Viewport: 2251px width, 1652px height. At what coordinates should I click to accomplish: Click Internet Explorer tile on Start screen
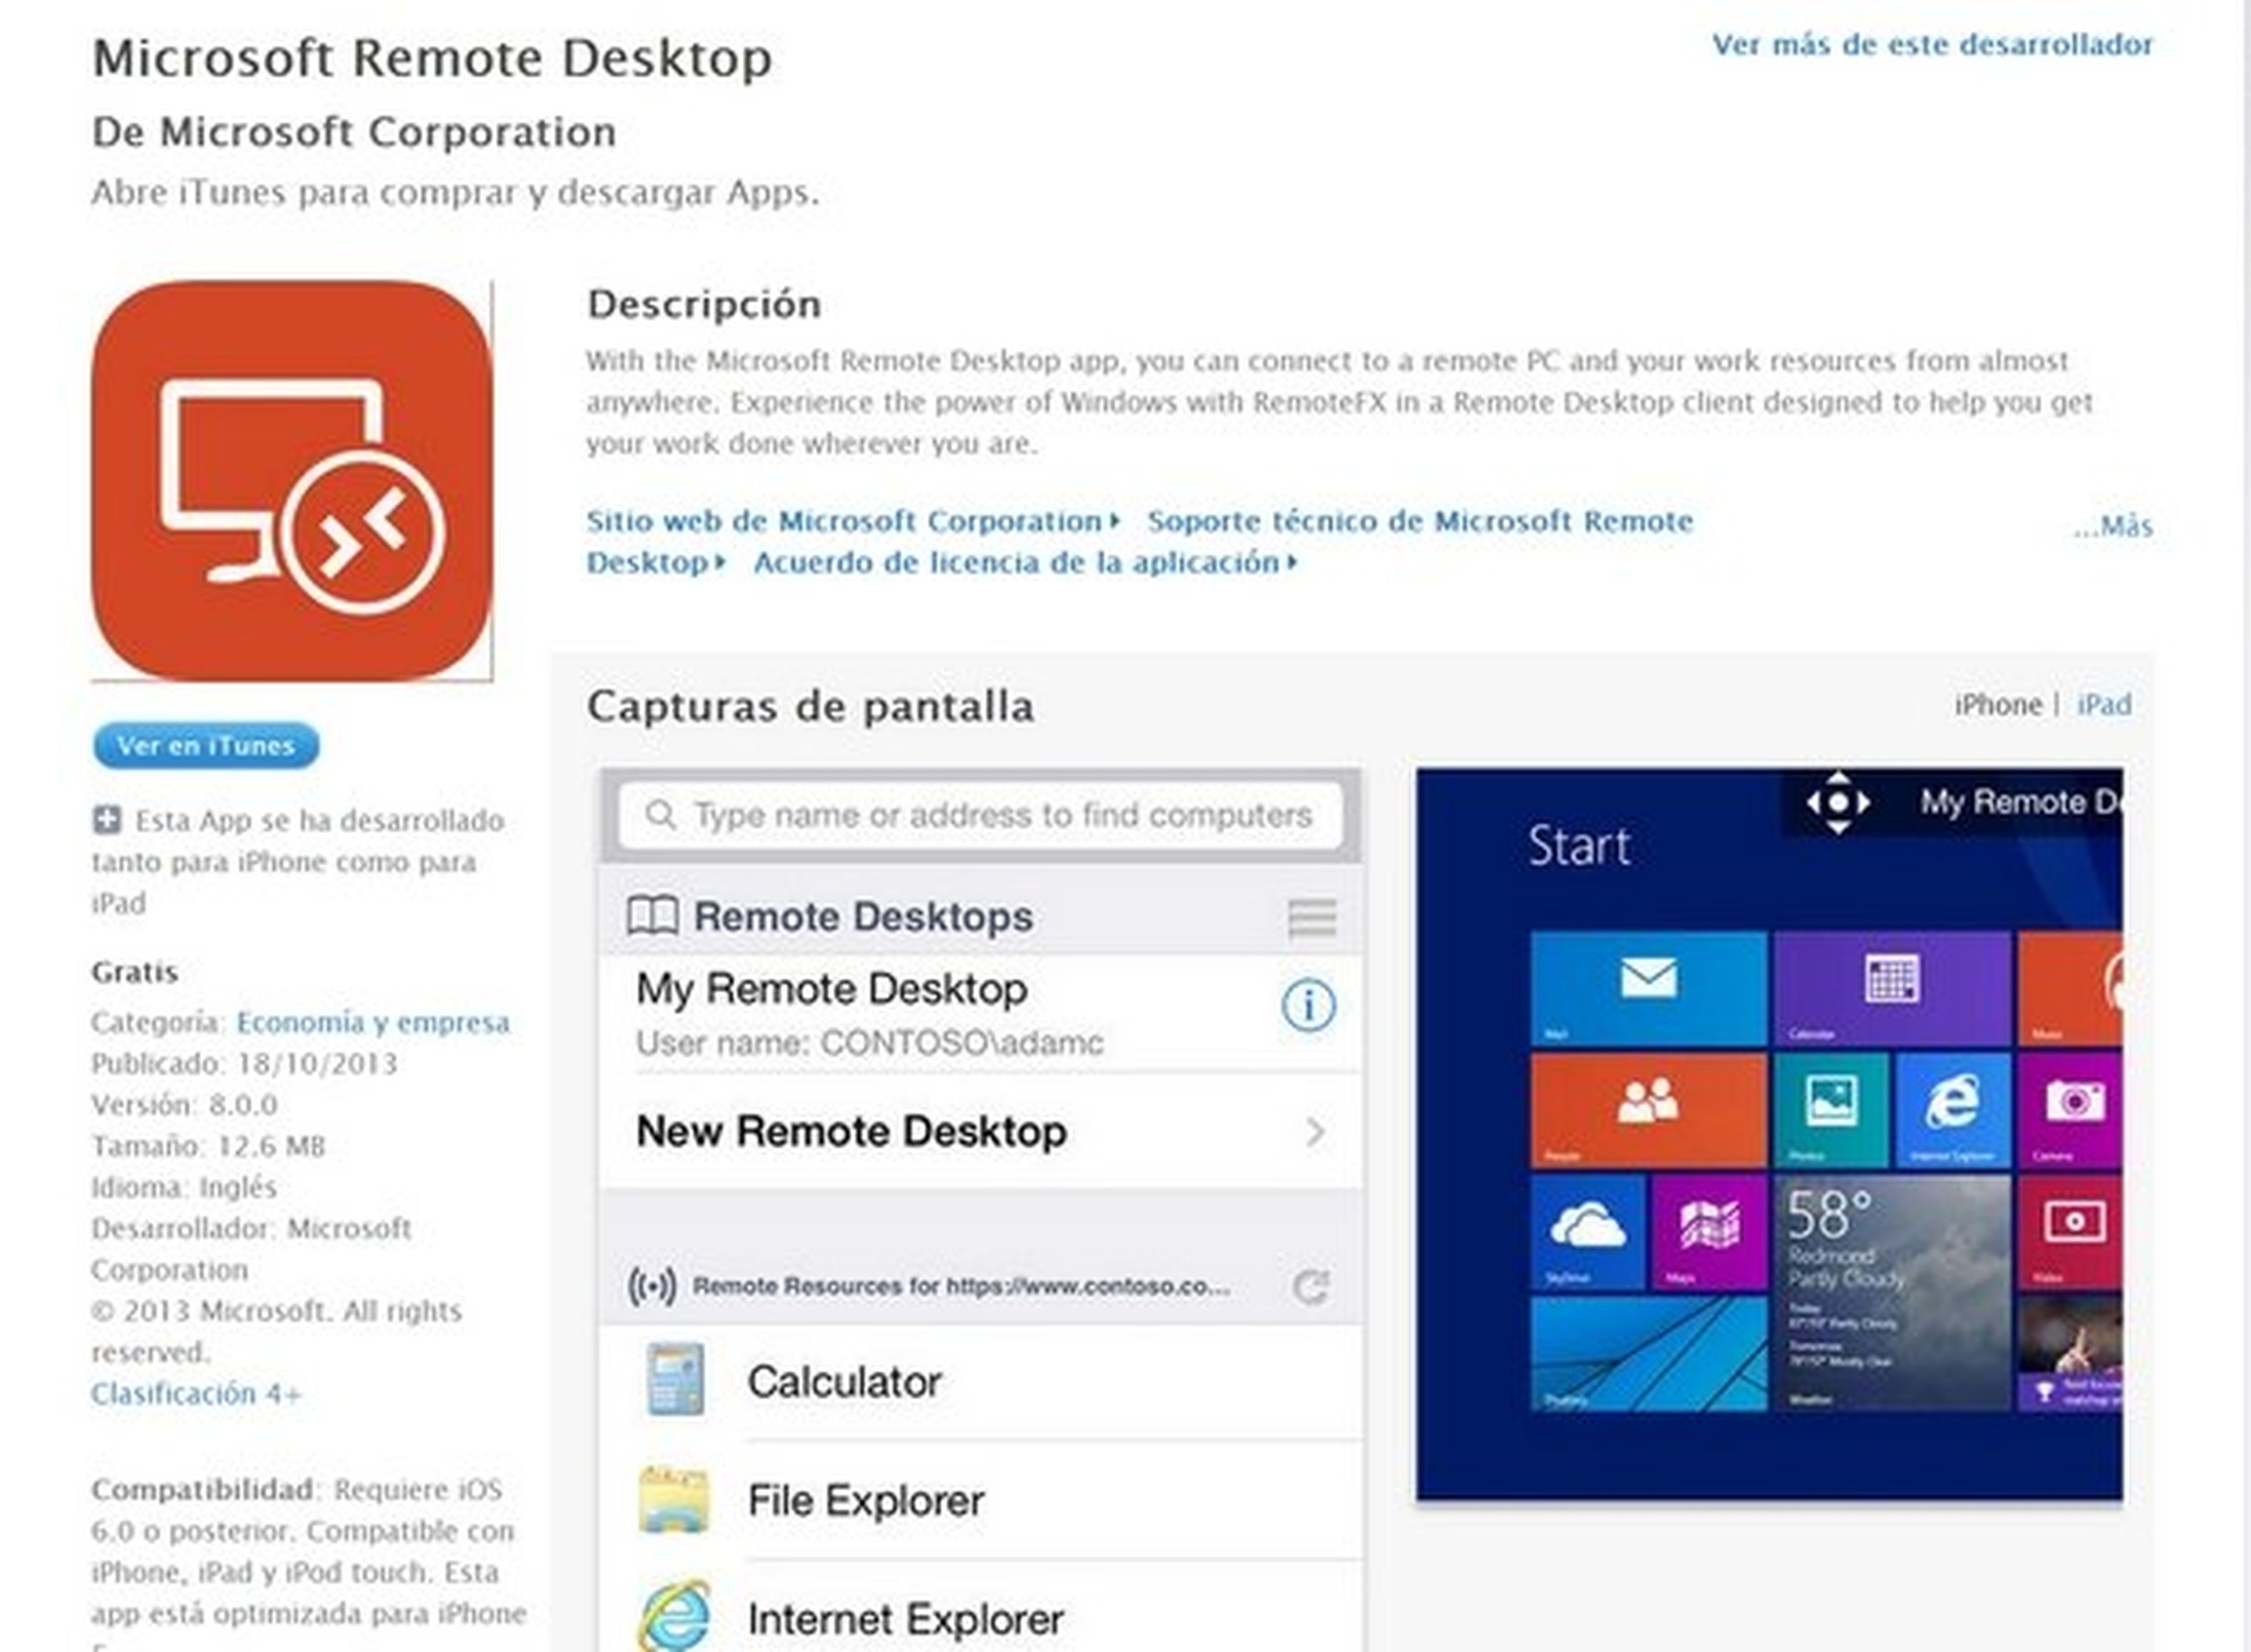pyautogui.click(x=1953, y=1110)
